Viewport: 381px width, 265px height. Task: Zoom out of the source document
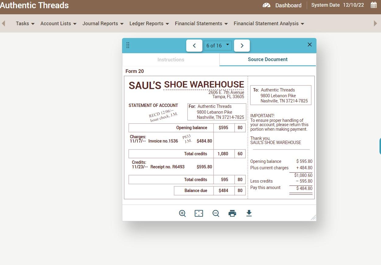point(216,213)
